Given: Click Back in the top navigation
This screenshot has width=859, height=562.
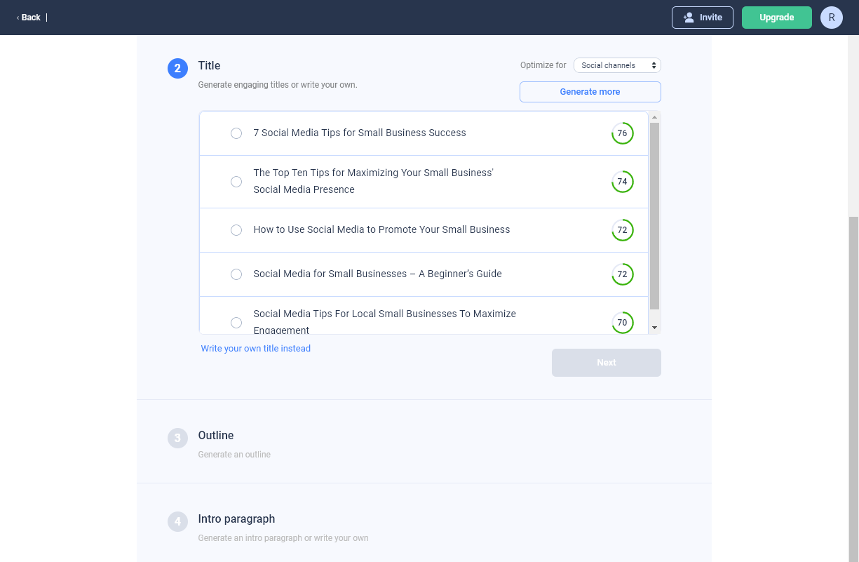Looking at the screenshot, I should pos(30,17).
